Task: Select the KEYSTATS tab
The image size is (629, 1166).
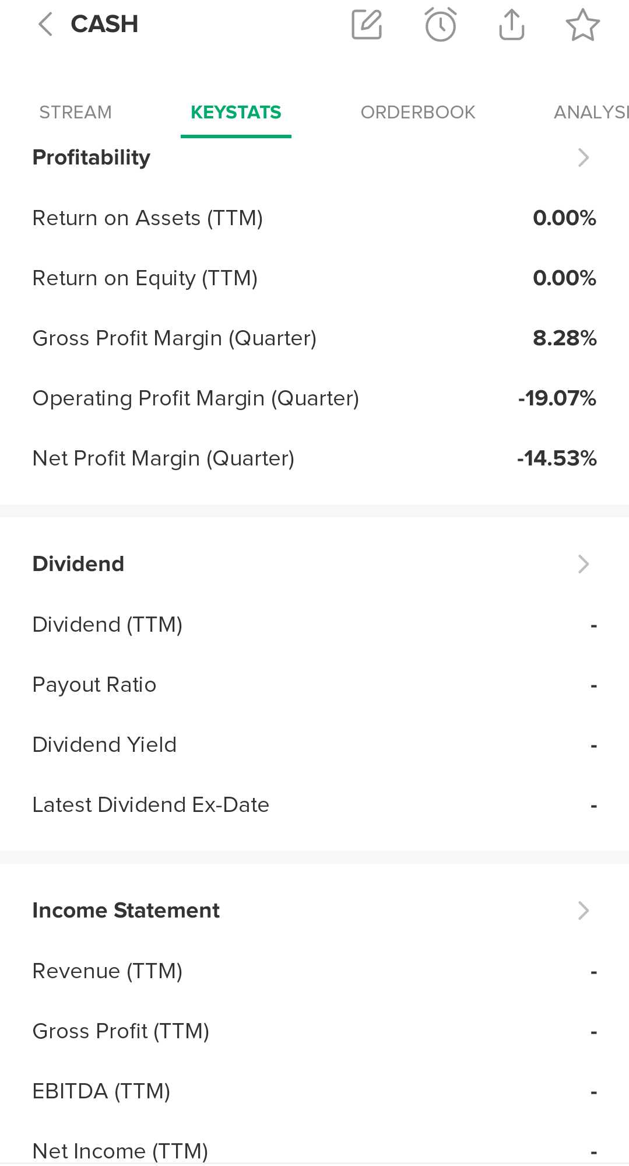Action: (x=236, y=112)
